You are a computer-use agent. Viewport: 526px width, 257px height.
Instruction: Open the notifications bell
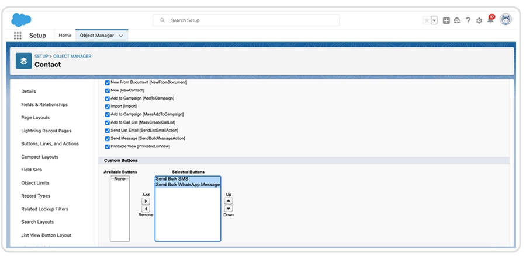[x=490, y=20]
